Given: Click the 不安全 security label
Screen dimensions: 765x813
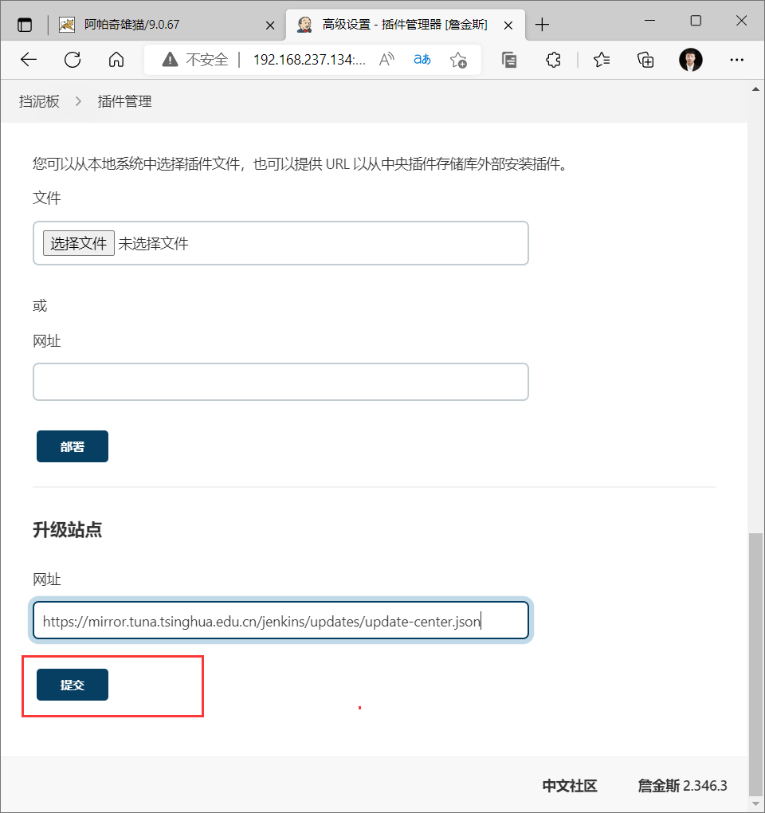Looking at the screenshot, I should pyautogui.click(x=207, y=60).
